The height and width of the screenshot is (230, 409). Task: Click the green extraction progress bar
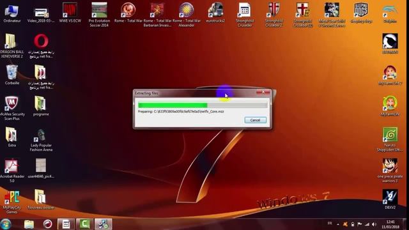pyautogui.click(x=203, y=105)
